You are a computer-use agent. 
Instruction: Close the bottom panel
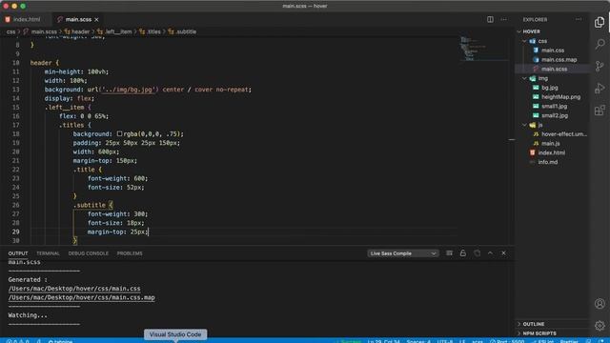point(504,253)
